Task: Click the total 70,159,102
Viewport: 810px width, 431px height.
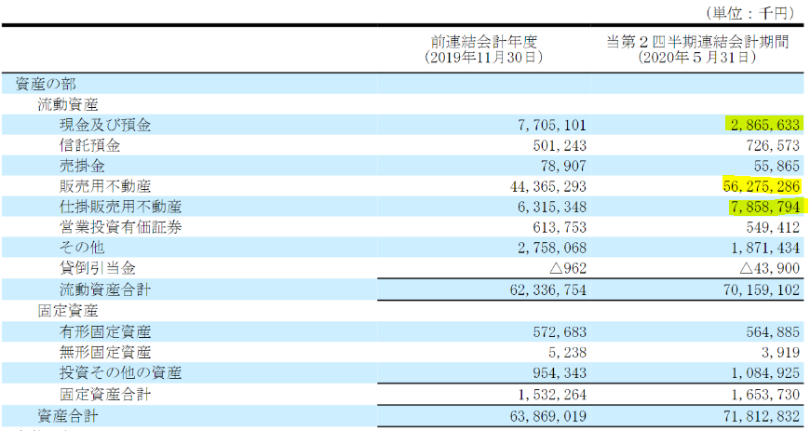Action: click(x=762, y=290)
